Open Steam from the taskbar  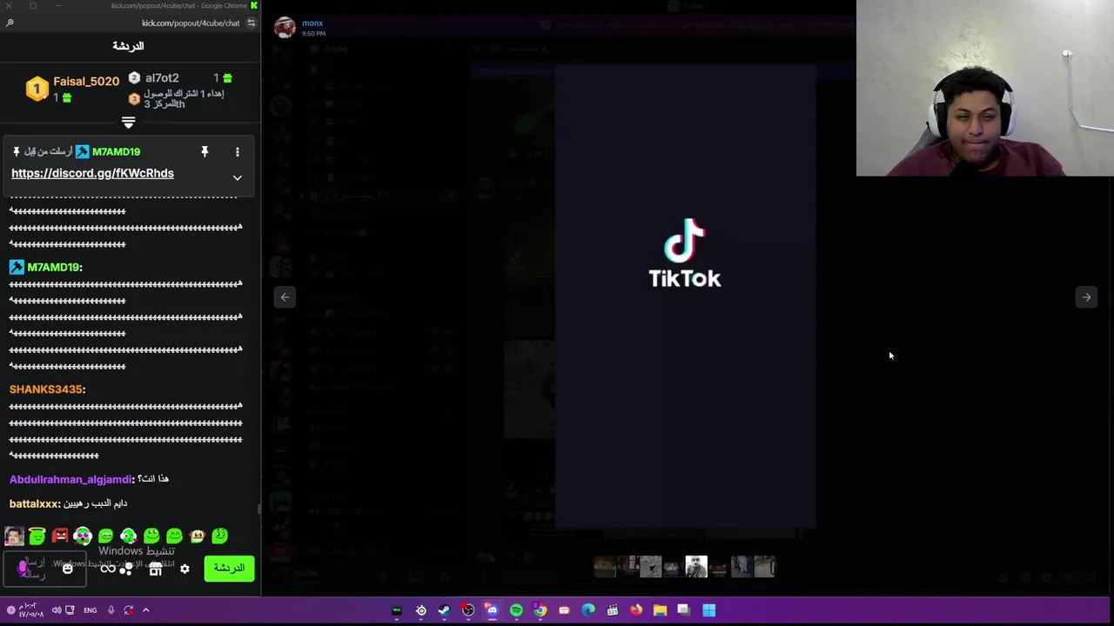(444, 610)
